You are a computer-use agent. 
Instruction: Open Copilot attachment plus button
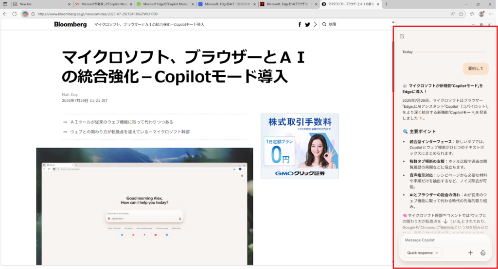[470, 253]
